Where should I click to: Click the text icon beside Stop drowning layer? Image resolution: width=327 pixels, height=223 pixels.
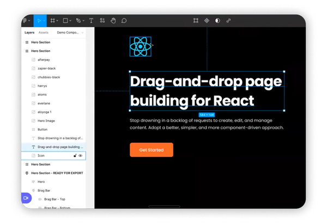[33, 138]
